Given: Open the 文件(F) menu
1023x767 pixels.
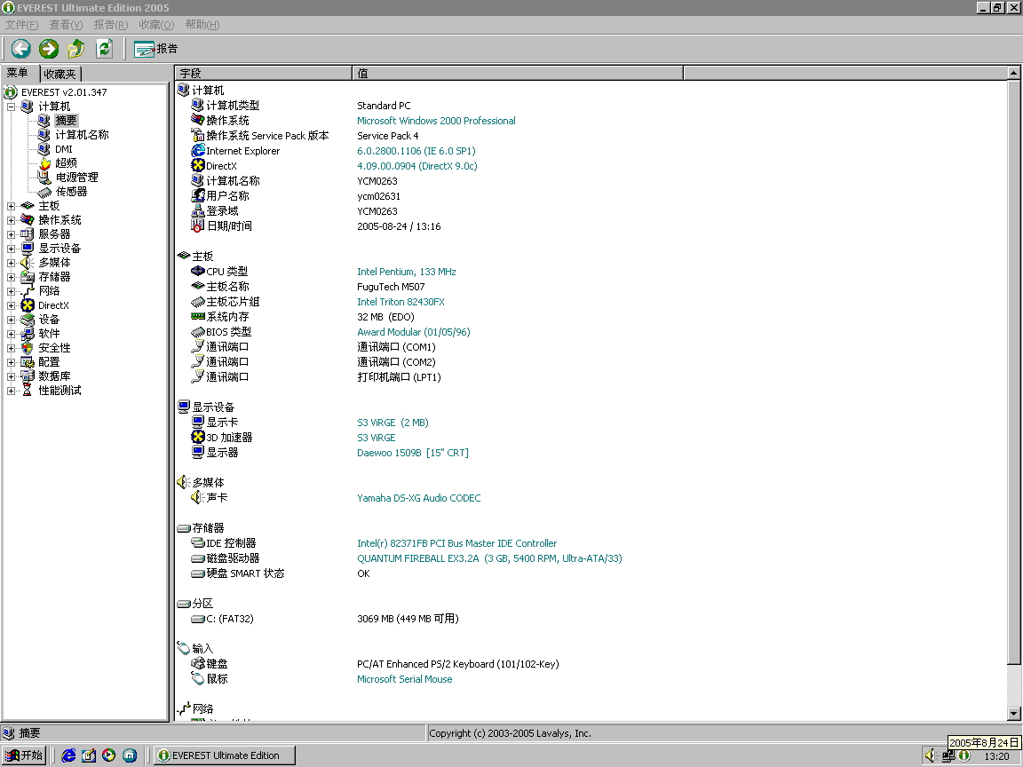Looking at the screenshot, I should click(x=21, y=25).
